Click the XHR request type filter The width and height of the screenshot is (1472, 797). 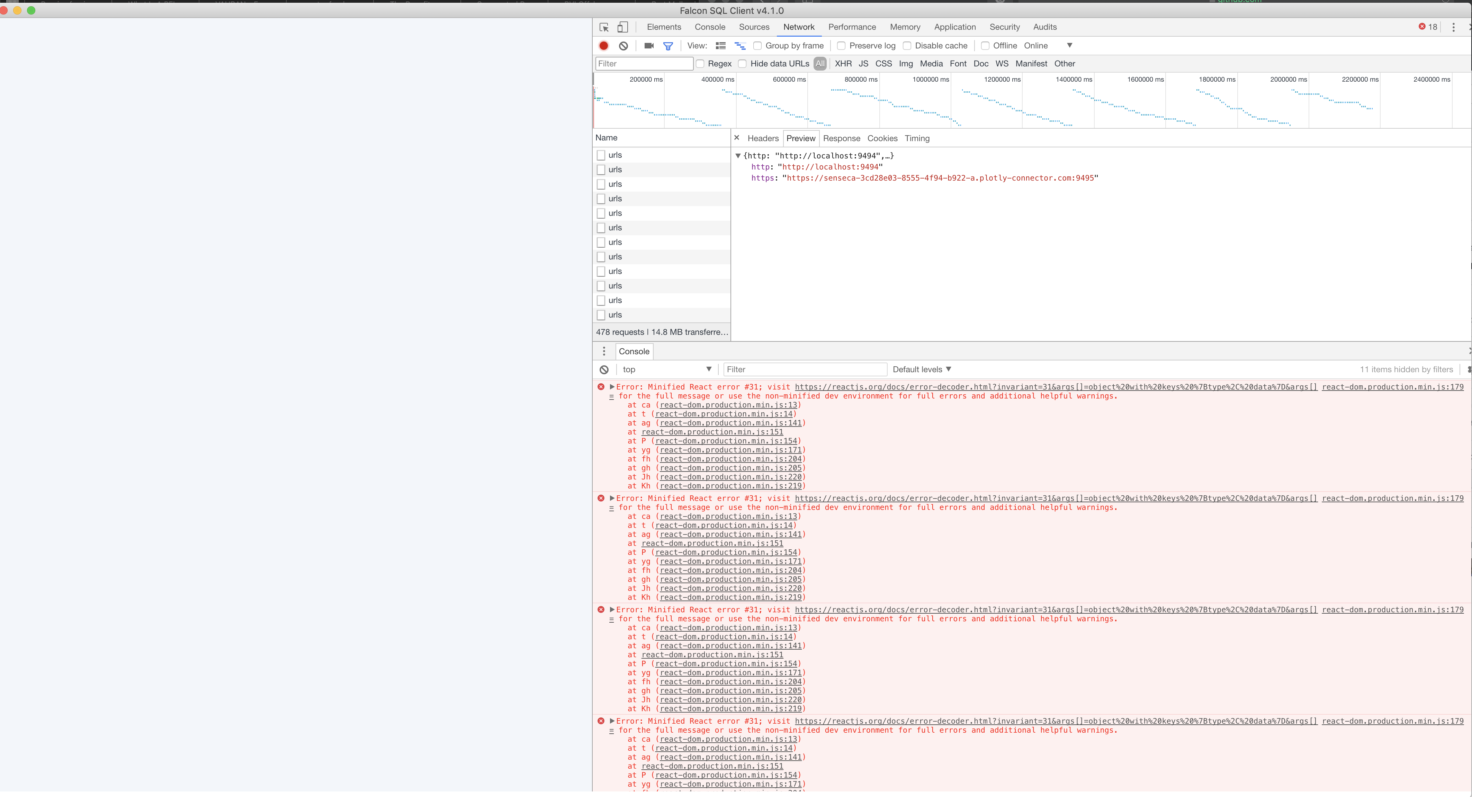point(843,63)
